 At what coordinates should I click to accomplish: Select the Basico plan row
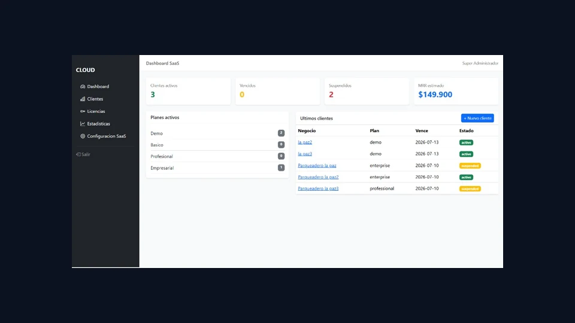coord(217,145)
